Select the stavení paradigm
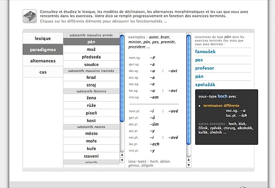275x188 pixels. [91, 156]
